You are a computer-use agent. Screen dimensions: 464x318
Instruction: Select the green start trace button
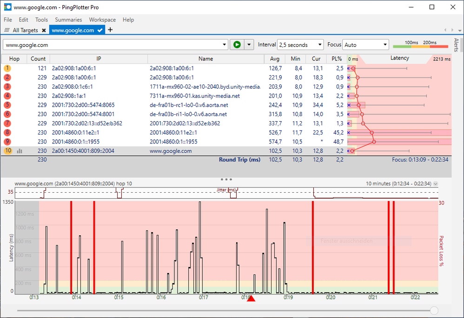237,45
